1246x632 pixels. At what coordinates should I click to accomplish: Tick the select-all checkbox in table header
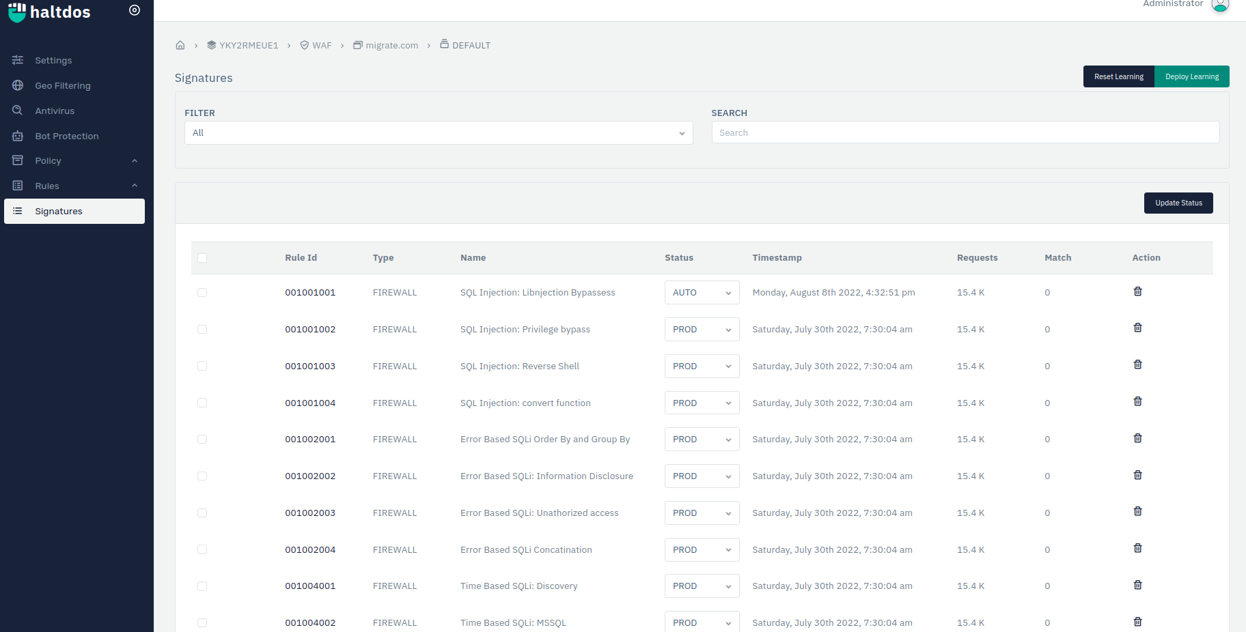click(202, 258)
